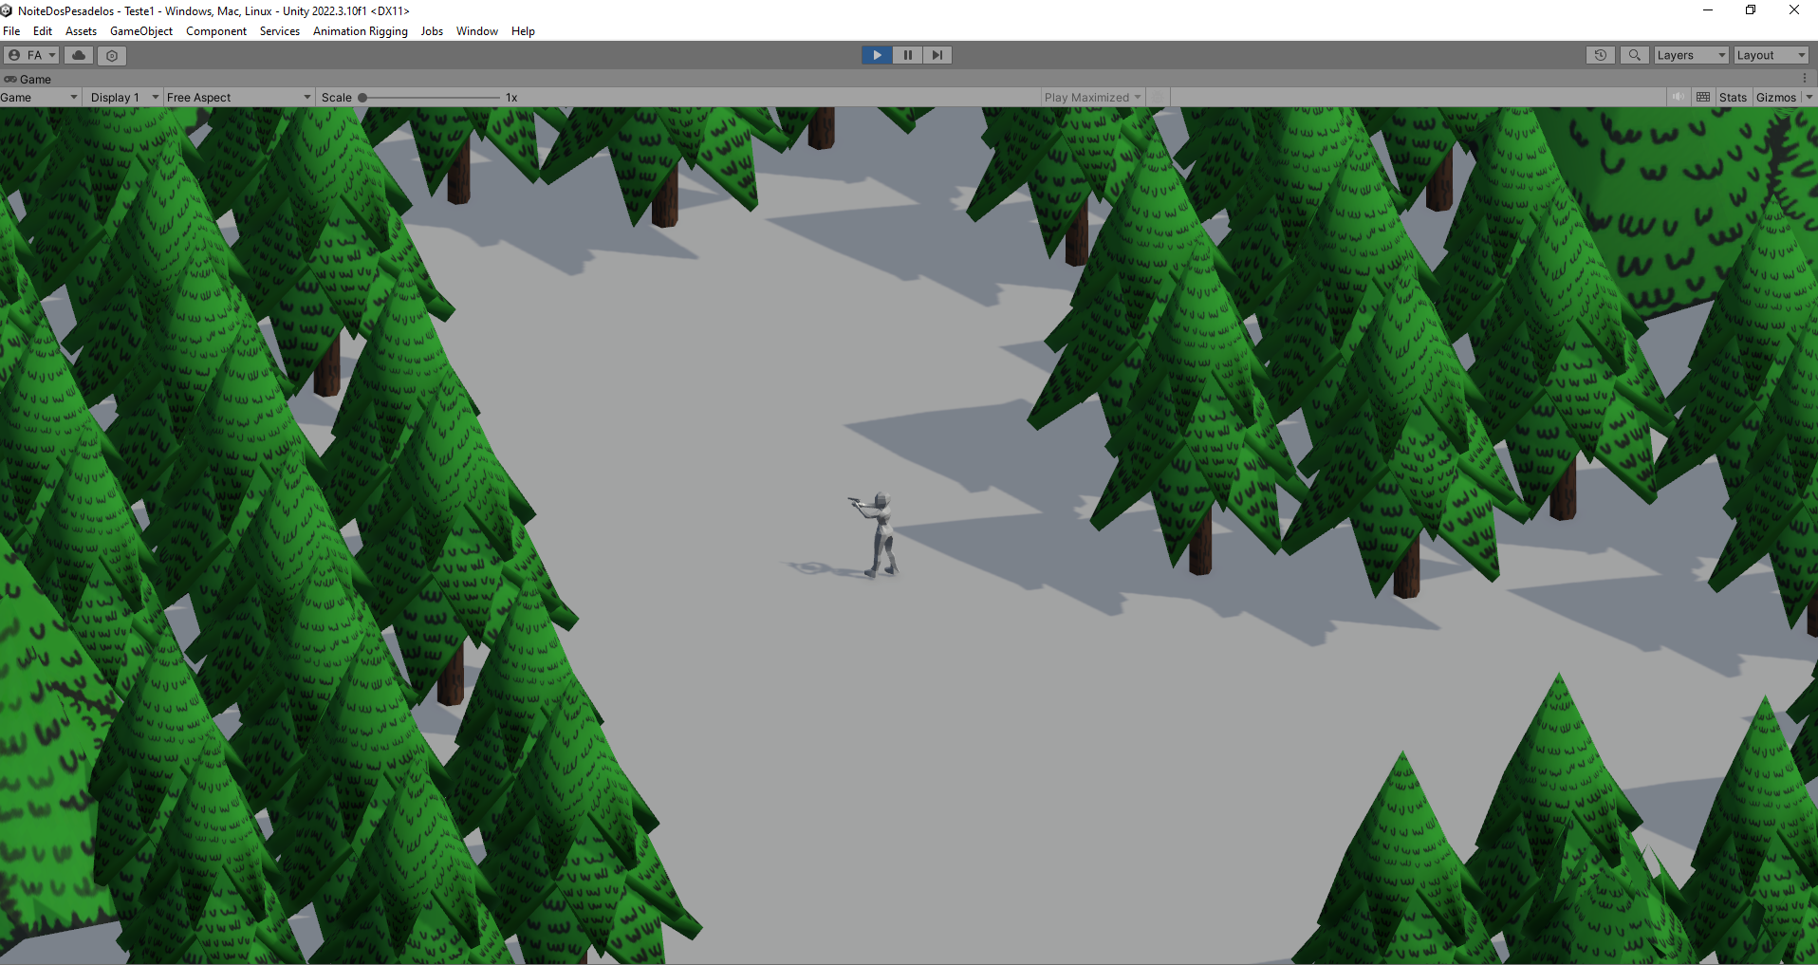Expand the Gizmos dropdown arrow
The height and width of the screenshot is (965, 1818).
pyautogui.click(x=1809, y=98)
